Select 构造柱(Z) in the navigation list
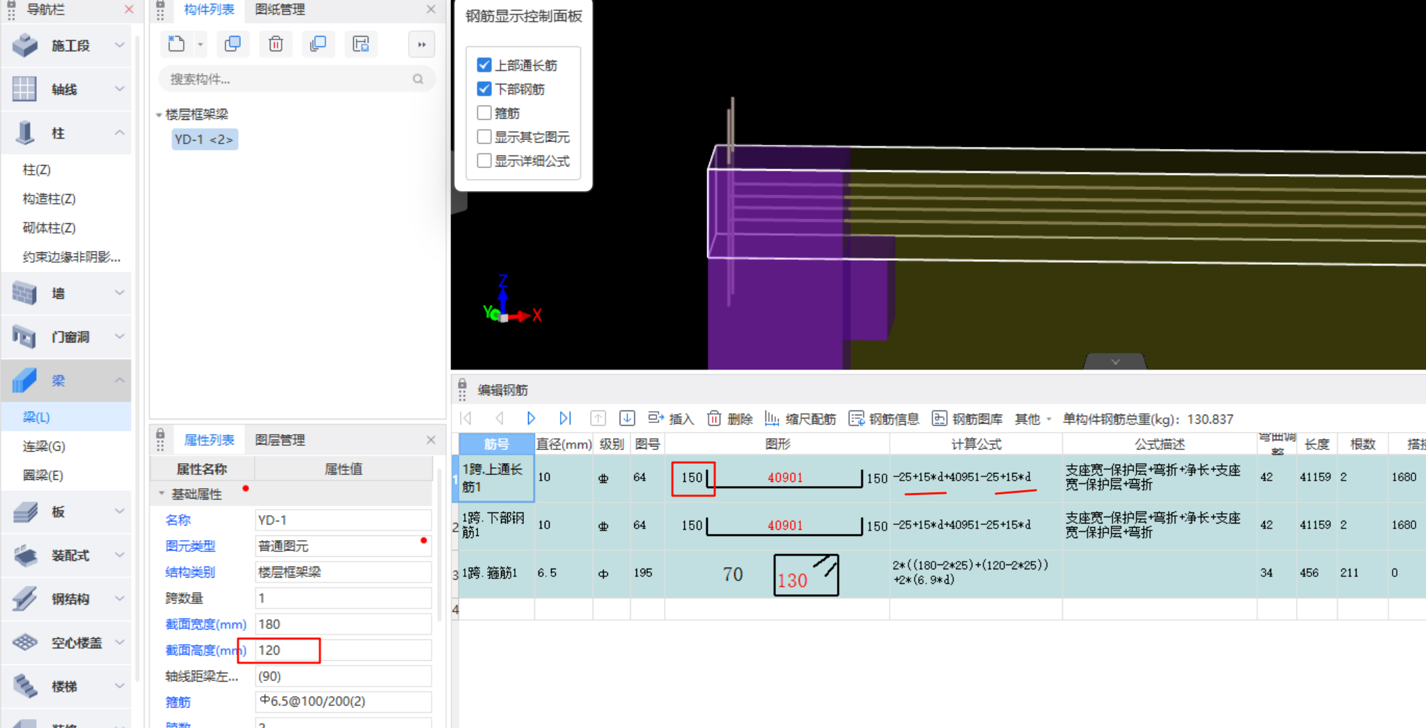Viewport: 1426px width, 728px height. (49, 199)
